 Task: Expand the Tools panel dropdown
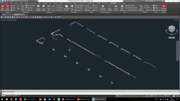pos(125,12)
